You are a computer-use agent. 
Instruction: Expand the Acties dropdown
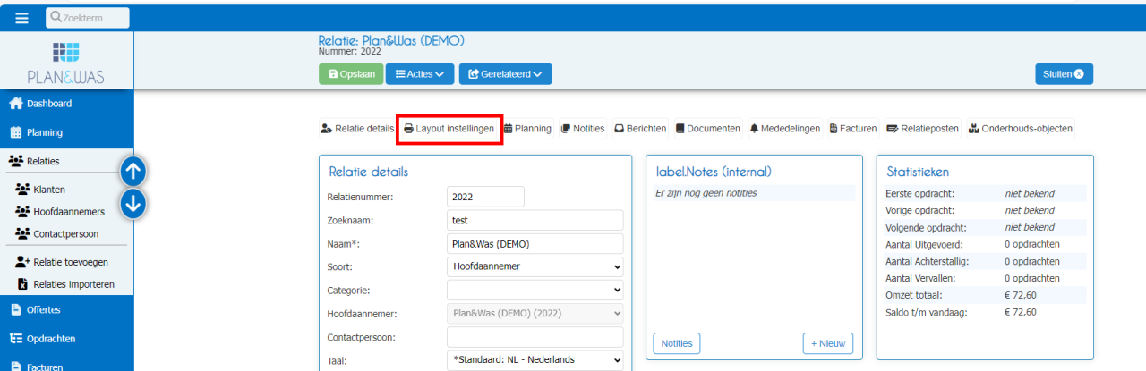(420, 74)
